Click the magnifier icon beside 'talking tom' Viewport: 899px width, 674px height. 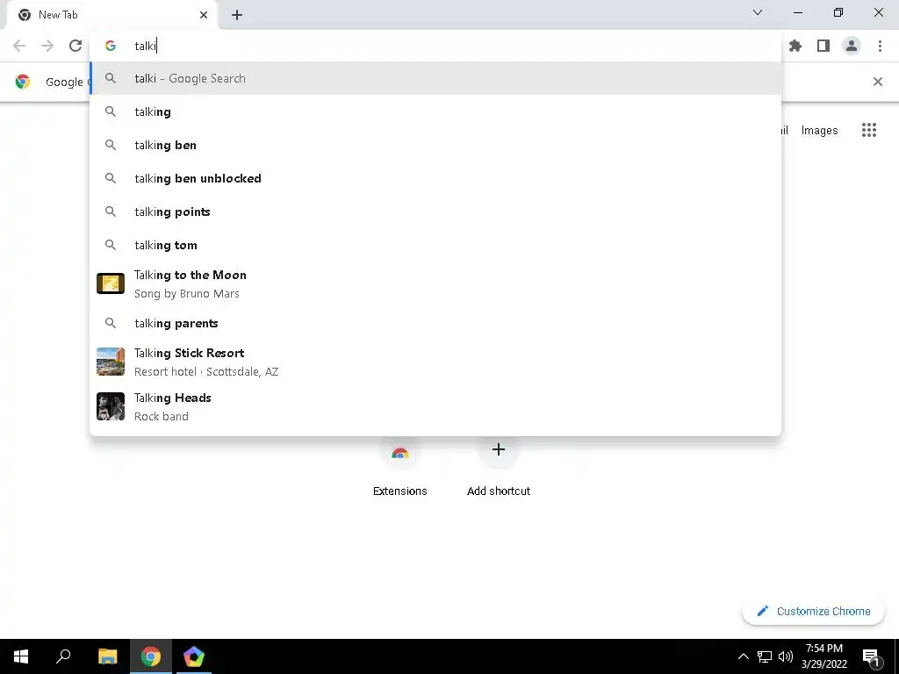pos(111,245)
